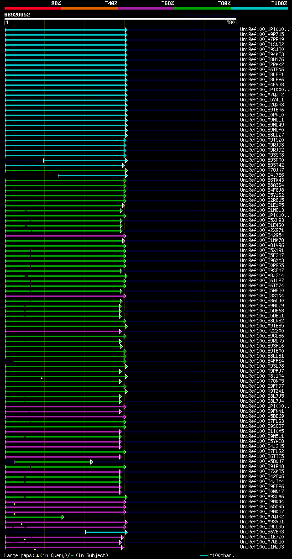
Task: Select hit label UniRef100_Q8L7J4
Action: click(x=262, y=401)
